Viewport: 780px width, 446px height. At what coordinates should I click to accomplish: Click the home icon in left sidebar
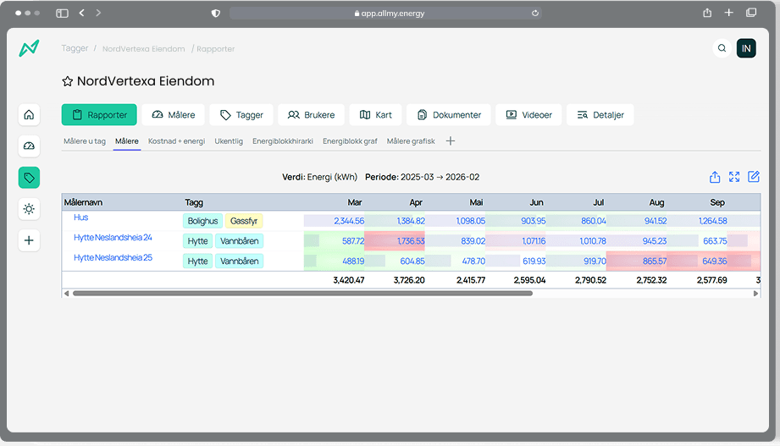(29, 115)
